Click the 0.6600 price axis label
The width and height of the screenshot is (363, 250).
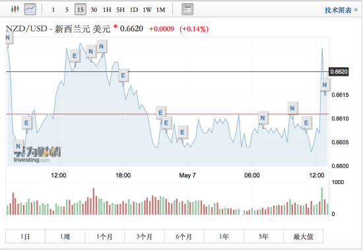(x=340, y=166)
